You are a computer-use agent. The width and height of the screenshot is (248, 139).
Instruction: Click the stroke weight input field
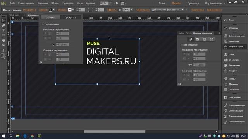(82, 10)
